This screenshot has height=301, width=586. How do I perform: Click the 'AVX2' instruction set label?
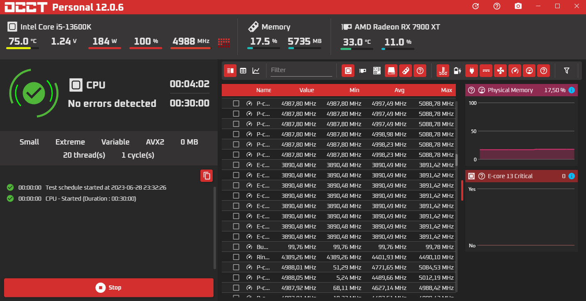[155, 142]
